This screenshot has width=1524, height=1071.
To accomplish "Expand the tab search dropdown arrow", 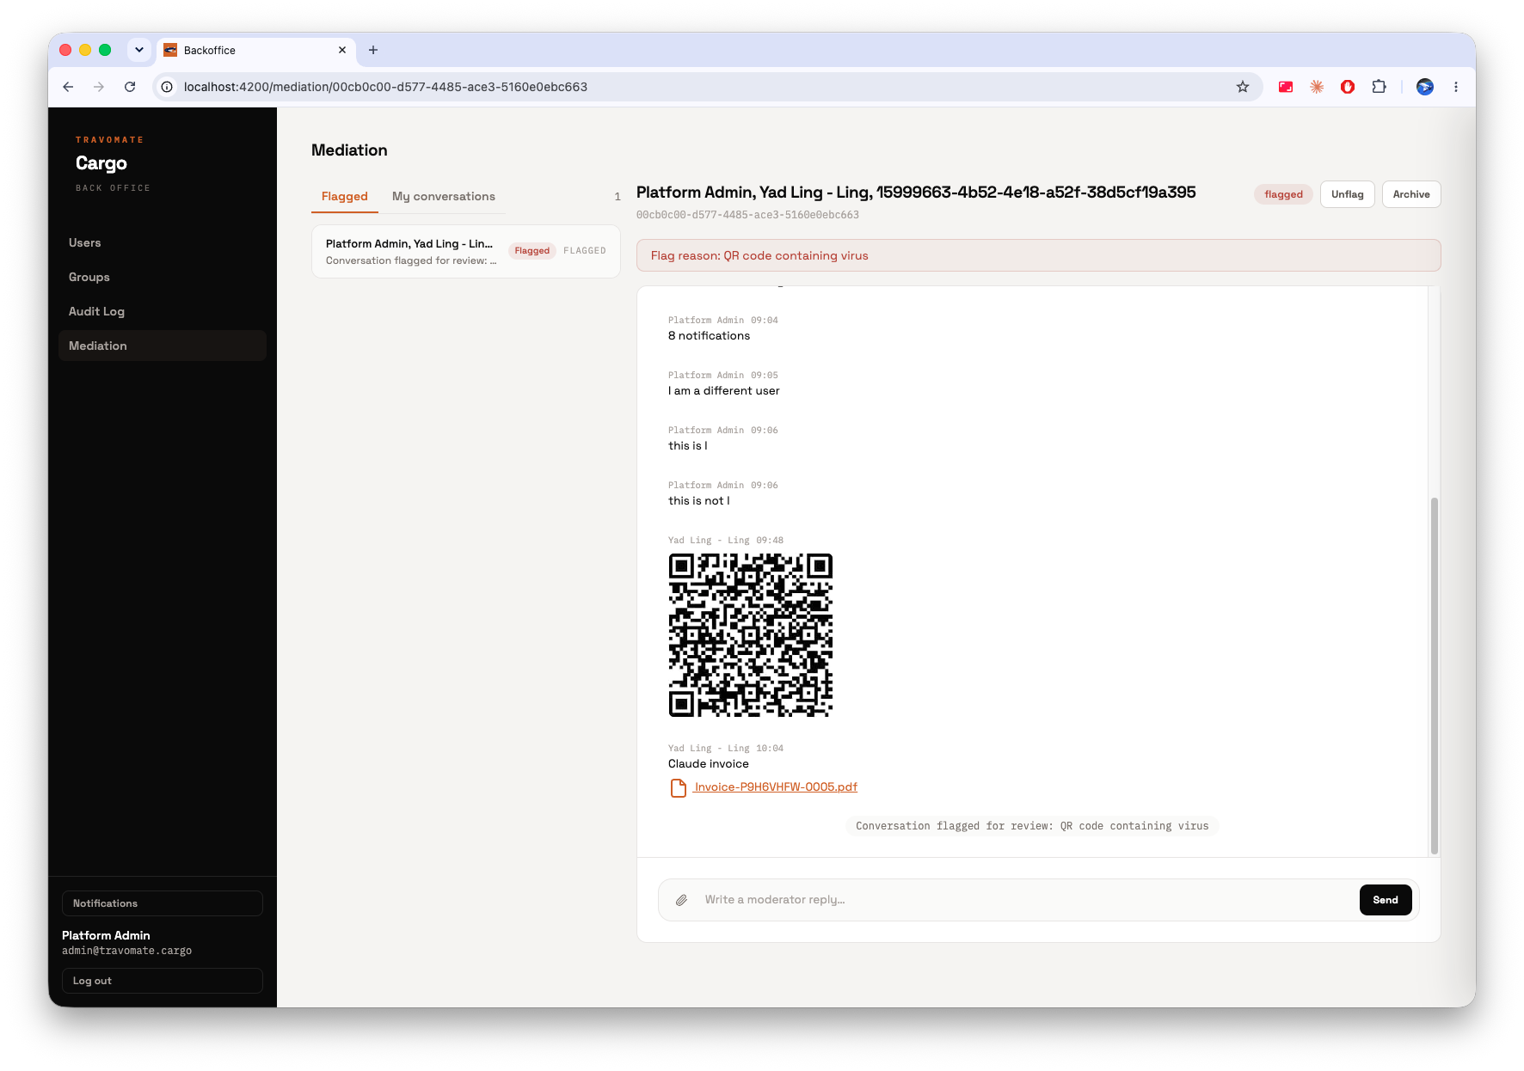I will coord(139,50).
